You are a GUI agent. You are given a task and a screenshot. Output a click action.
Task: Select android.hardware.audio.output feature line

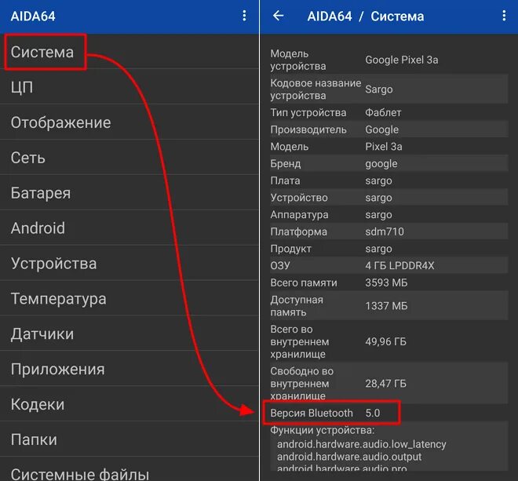tap(349, 457)
